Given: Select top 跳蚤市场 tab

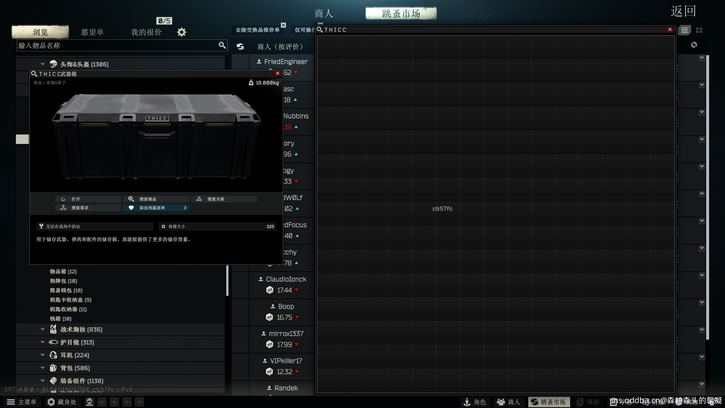Looking at the screenshot, I should 401,14.
